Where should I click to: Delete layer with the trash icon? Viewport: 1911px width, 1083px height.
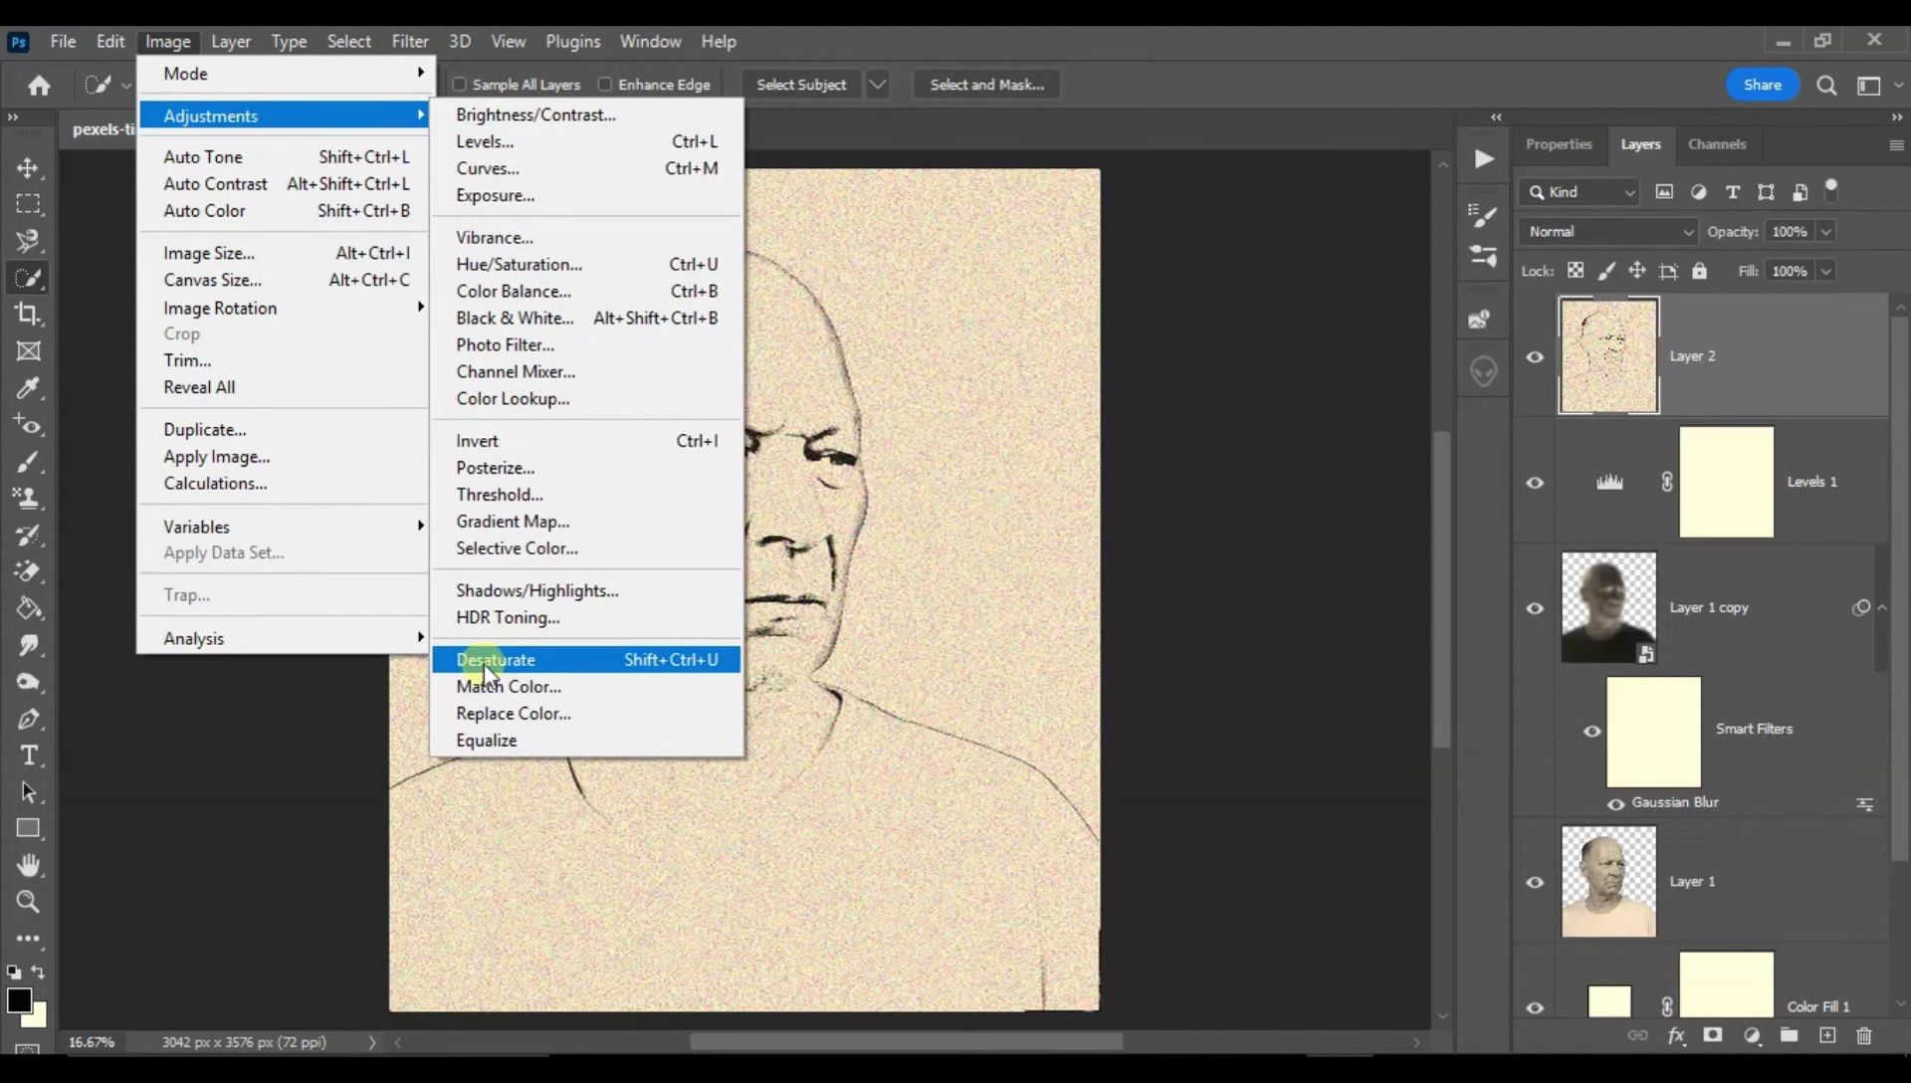[1864, 1035]
